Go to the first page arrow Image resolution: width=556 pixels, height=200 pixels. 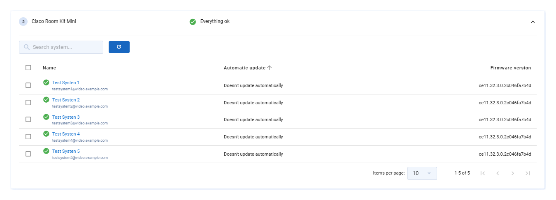click(x=483, y=173)
